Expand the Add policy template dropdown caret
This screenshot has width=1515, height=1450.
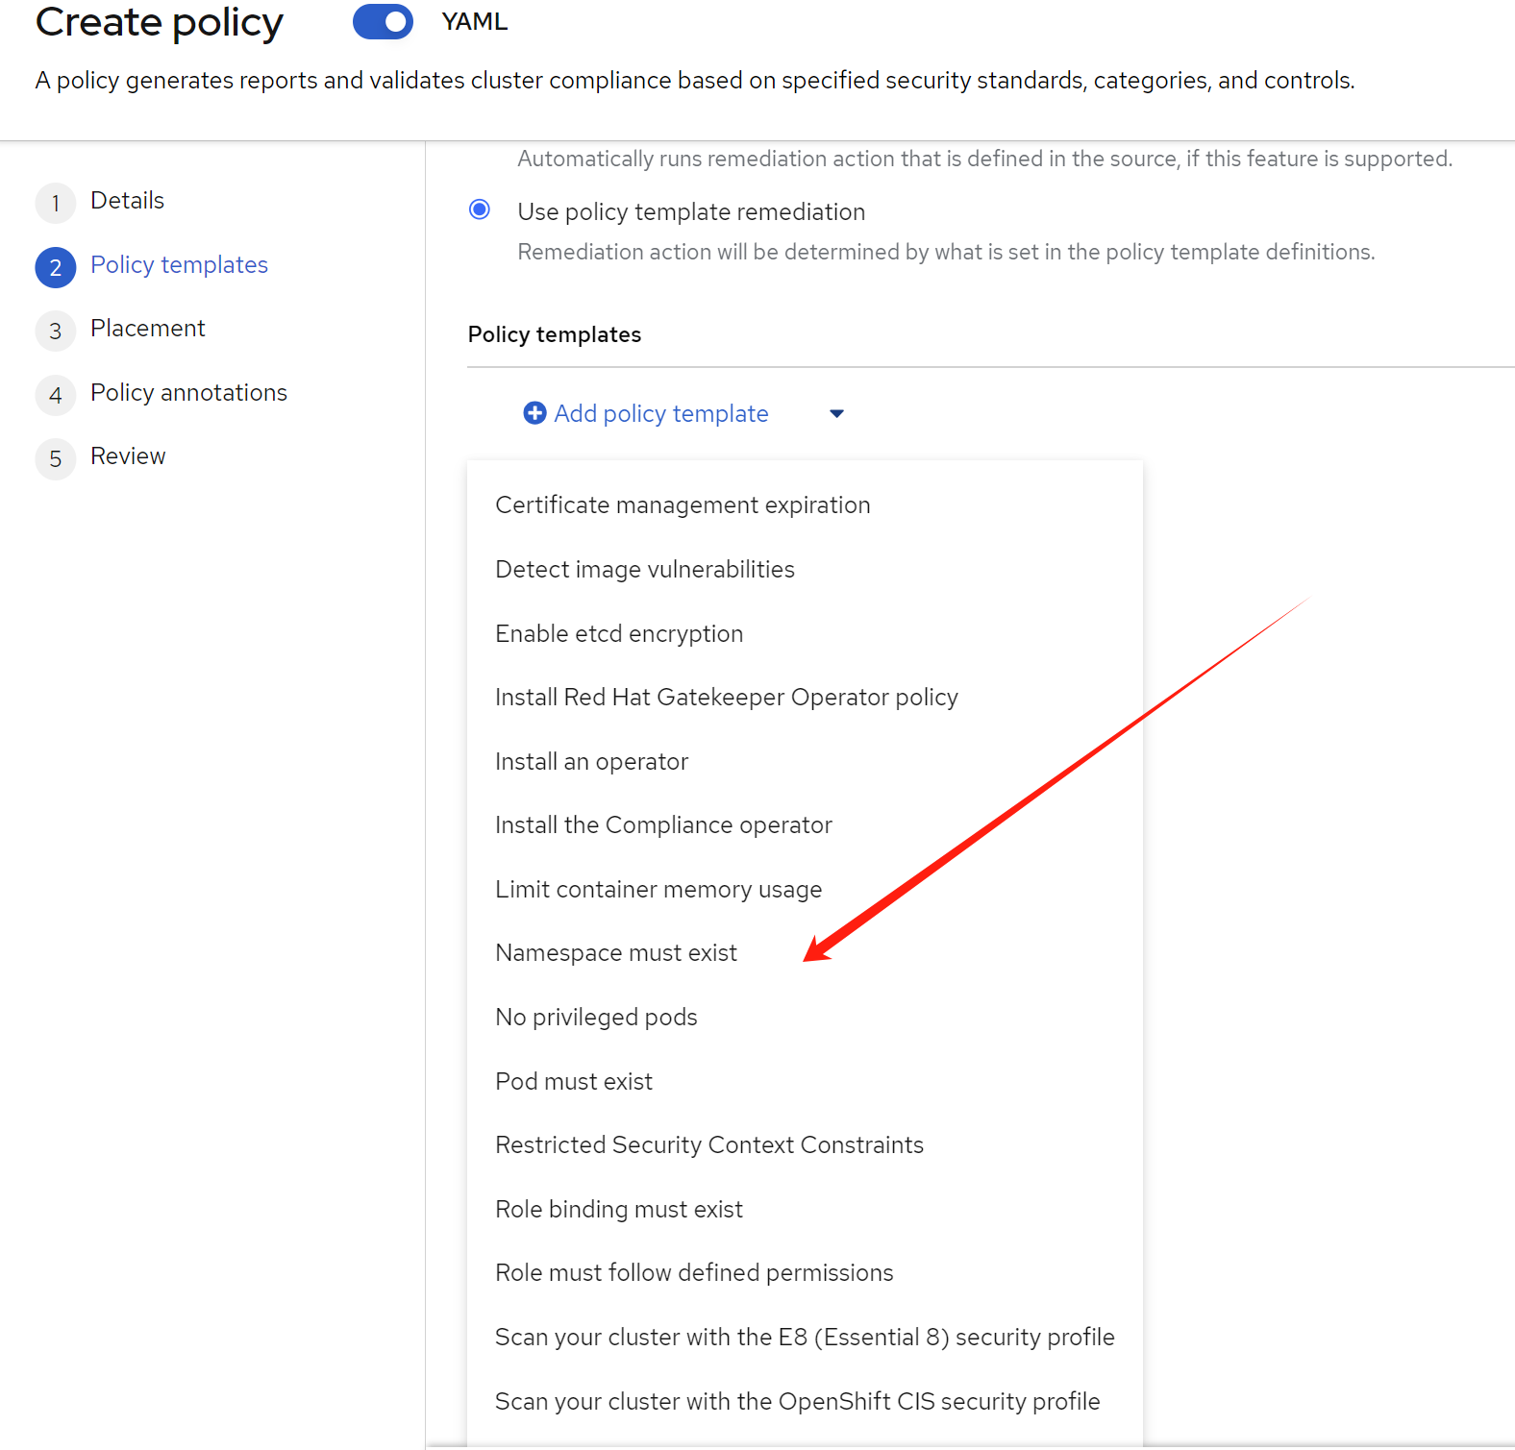[836, 414]
